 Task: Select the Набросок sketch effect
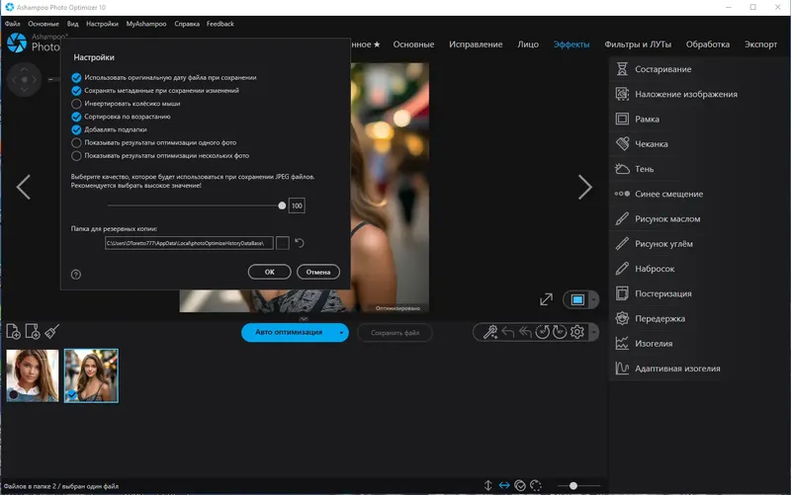[x=645, y=269]
